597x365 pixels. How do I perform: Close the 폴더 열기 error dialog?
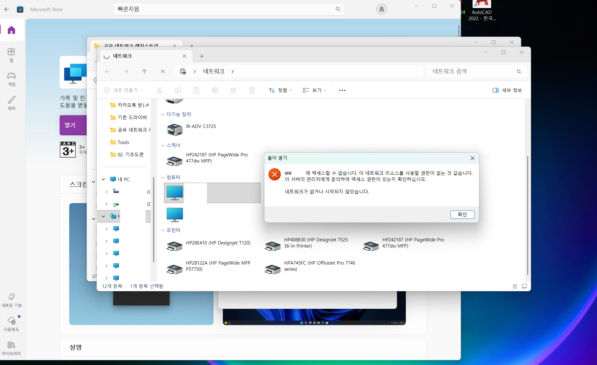pos(473,158)
